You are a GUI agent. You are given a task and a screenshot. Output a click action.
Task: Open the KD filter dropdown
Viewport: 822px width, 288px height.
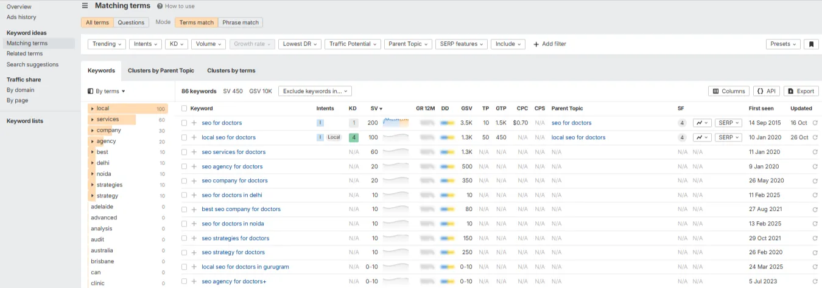[177, 44]
